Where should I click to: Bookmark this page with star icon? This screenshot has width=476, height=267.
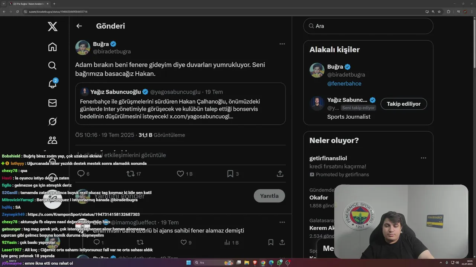439,11
